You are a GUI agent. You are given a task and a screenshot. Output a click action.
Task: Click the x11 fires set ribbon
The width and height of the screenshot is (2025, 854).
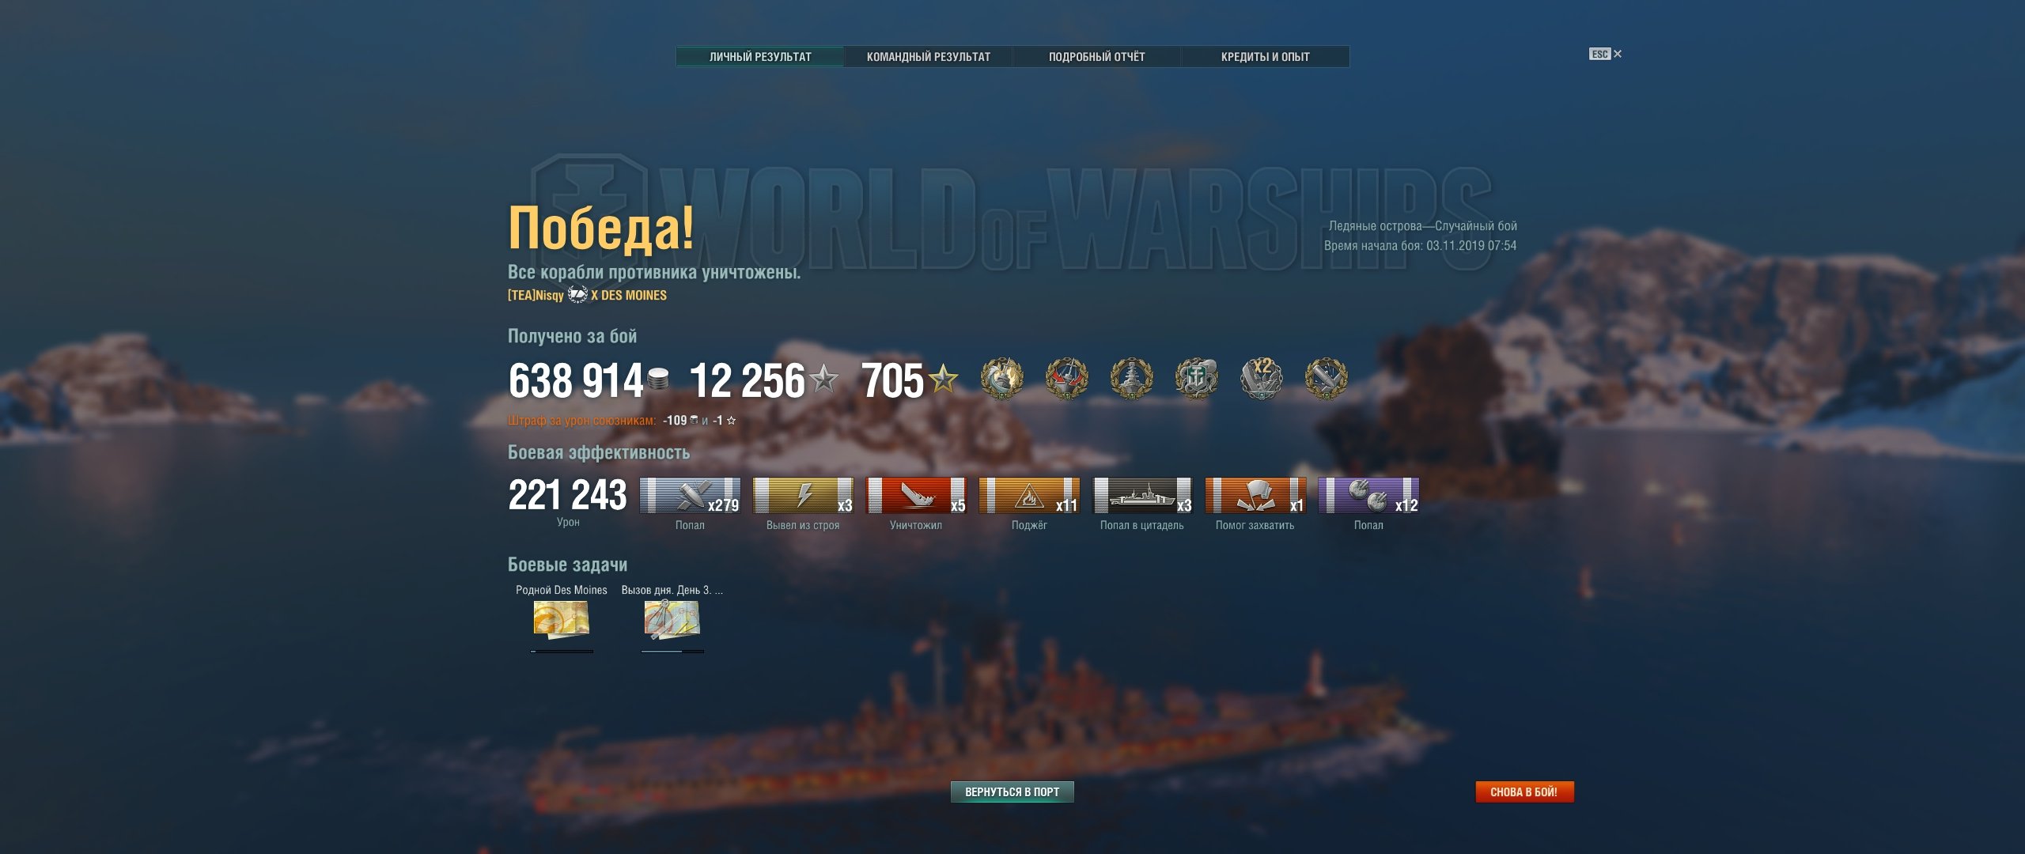[x=1029, y=496]
